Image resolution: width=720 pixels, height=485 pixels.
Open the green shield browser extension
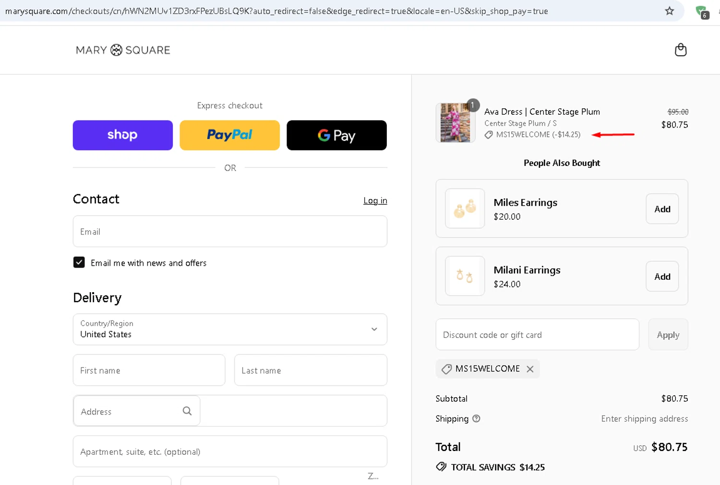[702, 12]
